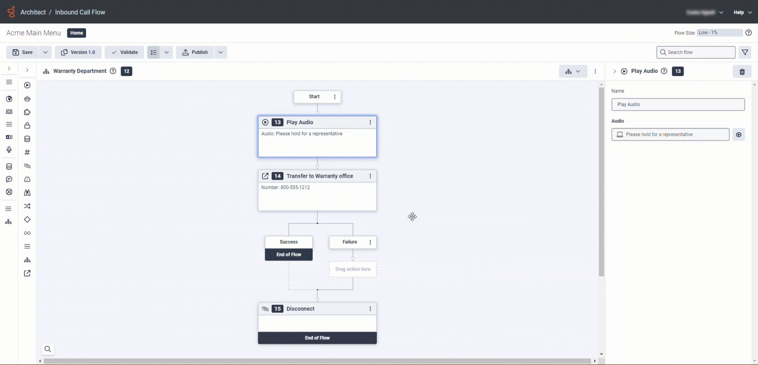Select the puzzle piece icon in toolbox
The image size is (758, 365).
pos(27,112)
